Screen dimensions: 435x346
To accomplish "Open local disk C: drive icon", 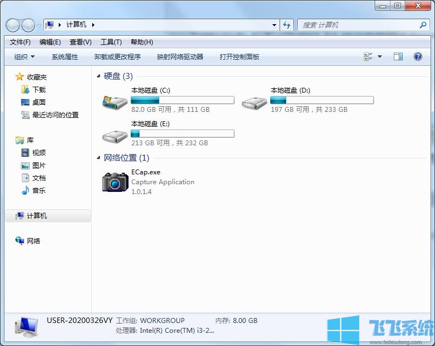I will 115,101.
